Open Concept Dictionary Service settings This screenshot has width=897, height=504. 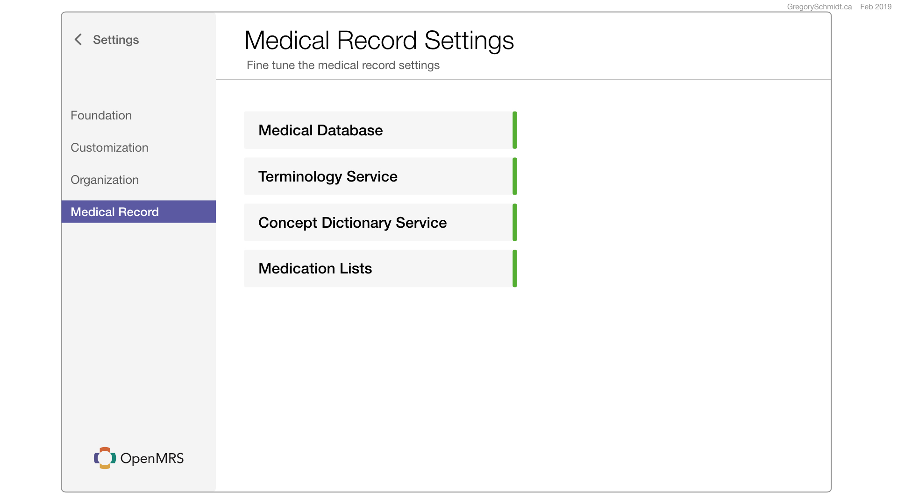tap(380, 223)
